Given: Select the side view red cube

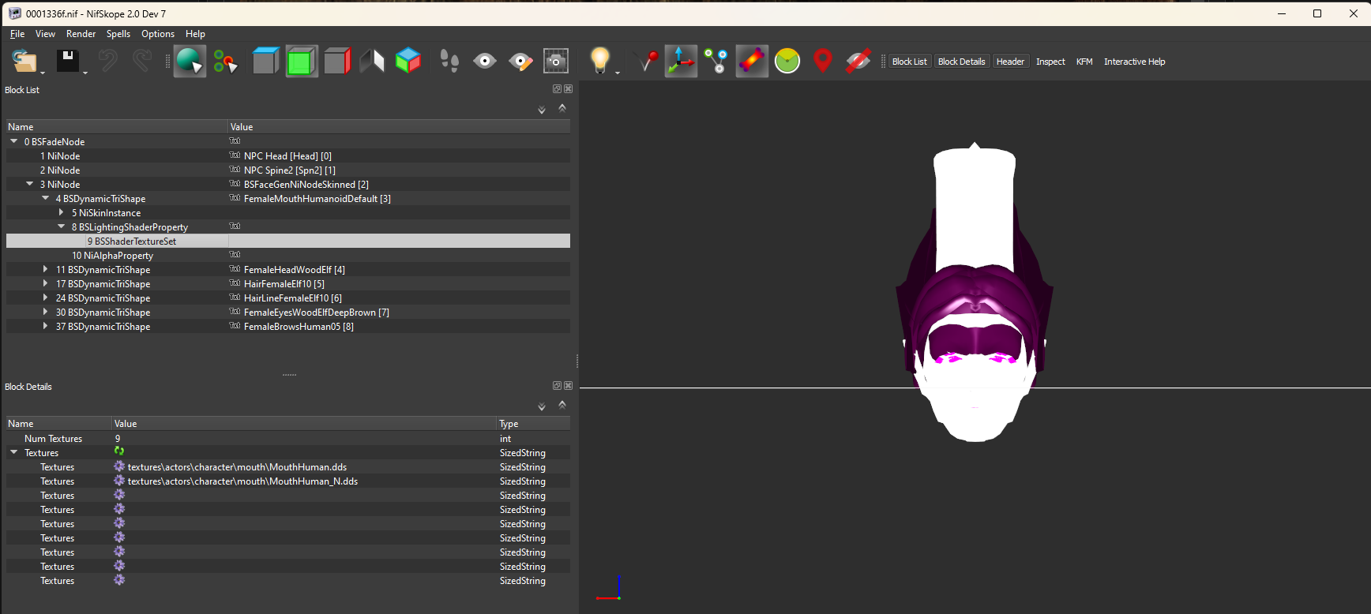Looking at the screenshot, I should coord(337,62).
